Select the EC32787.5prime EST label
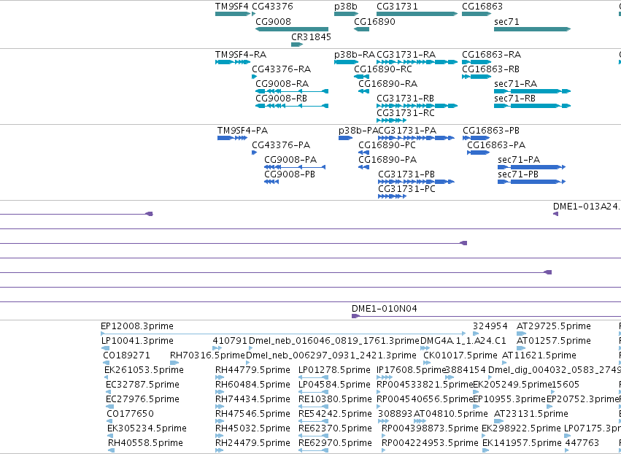 pyautogui.click(x=142, y=385)
